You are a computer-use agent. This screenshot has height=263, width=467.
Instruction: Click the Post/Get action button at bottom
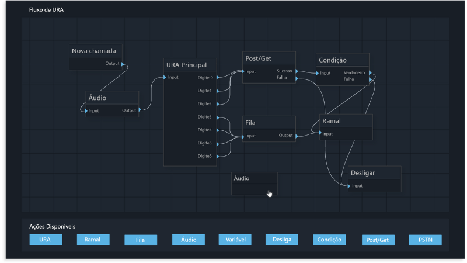(x=378, y=240)
